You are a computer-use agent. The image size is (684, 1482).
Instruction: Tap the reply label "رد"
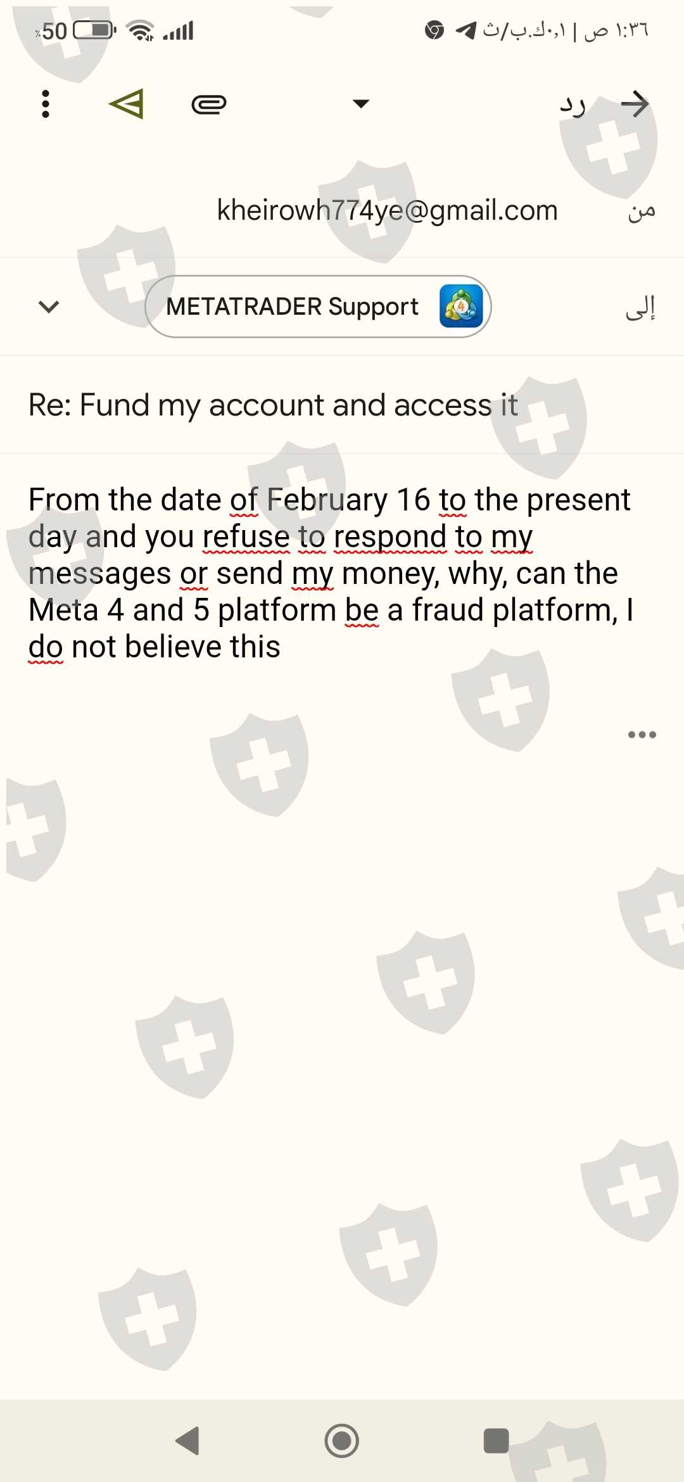coord(573,105)
